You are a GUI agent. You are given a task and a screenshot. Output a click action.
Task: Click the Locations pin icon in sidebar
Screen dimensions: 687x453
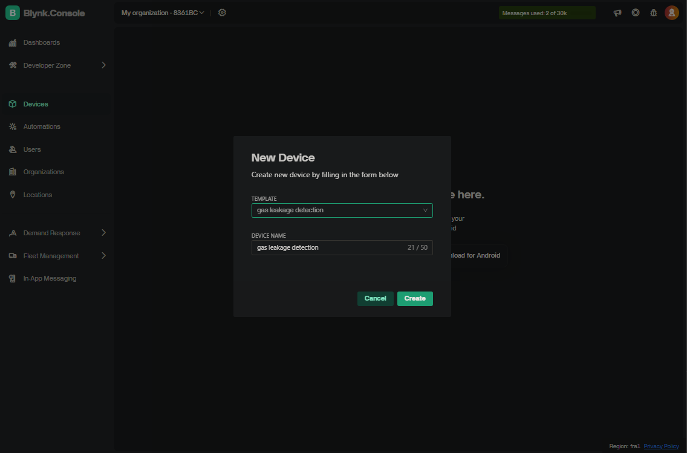click(13, 195)
